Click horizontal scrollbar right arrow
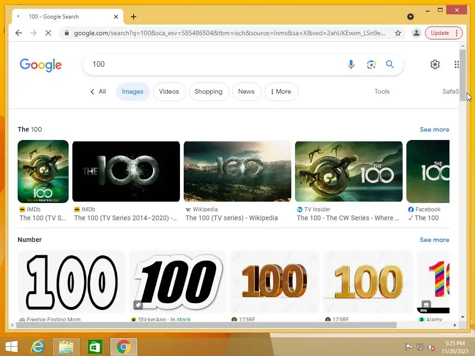The image size is (475, 356). coord(455,325)
